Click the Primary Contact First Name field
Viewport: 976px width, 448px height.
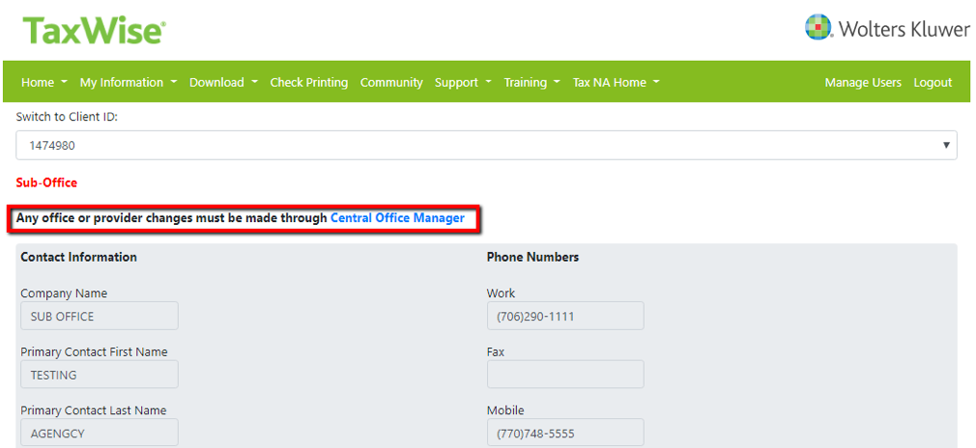click(100, 375)
